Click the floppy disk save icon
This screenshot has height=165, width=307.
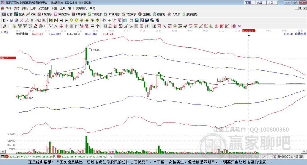(147, 20)
